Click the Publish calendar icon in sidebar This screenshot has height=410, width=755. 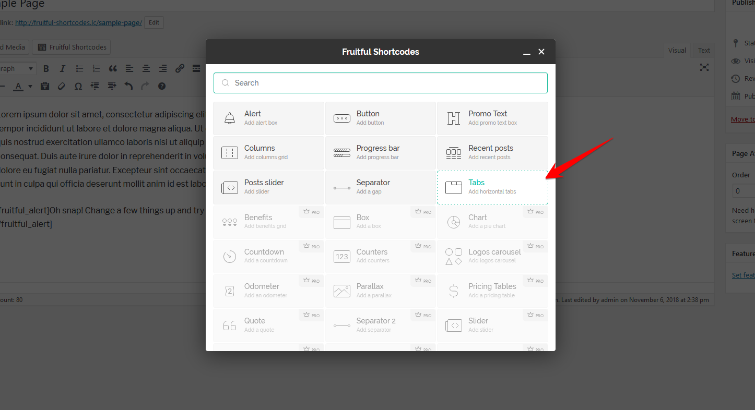pos(736,96)
